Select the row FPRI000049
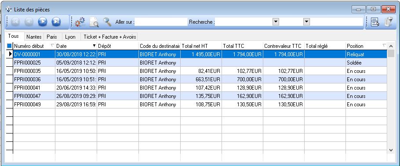This screenshot has height=166, width=400. tap(200, 104)
